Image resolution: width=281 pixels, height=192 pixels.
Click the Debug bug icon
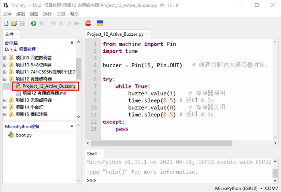(x=41, y=24)
